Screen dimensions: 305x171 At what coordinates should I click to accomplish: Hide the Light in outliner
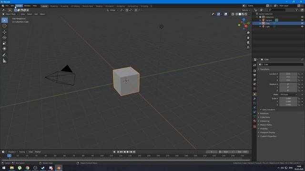[x=302, y=27]
